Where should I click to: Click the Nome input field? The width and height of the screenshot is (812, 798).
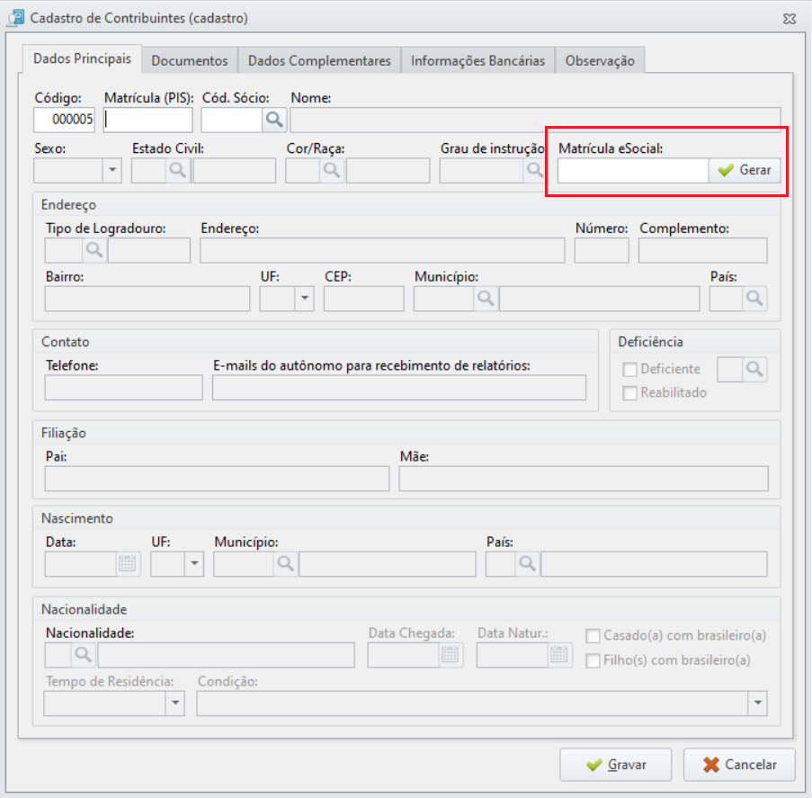click(x=535, y=120)
